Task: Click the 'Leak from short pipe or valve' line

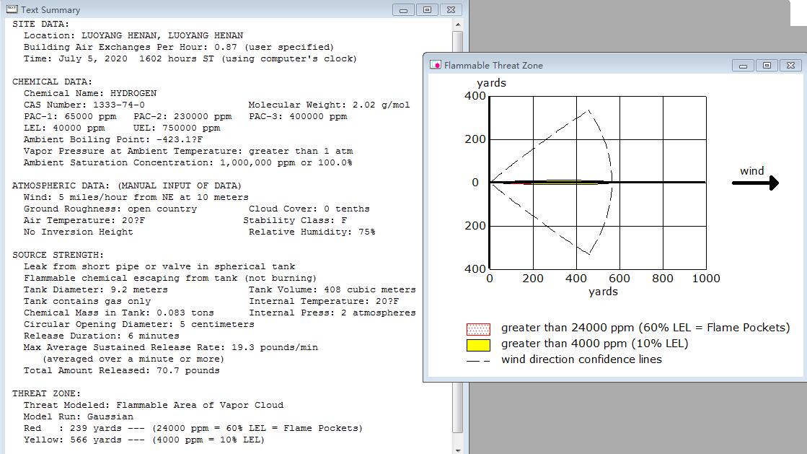Action: (x=159, y=266)
